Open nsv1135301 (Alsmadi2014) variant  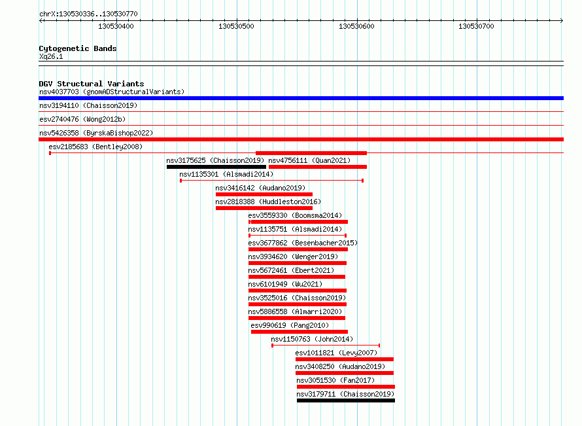click(x=226, y=174)
